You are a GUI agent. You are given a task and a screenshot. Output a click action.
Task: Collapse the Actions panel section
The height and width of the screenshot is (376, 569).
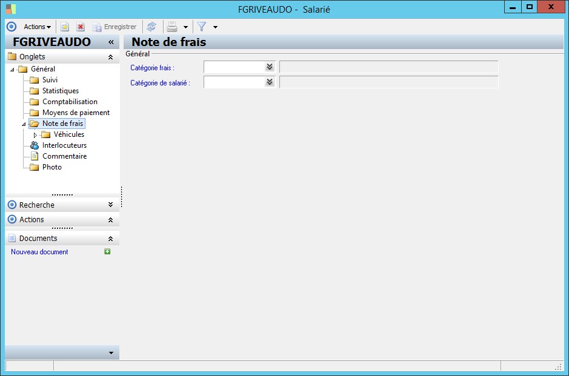pyautogui.click(x=111, y=220)
